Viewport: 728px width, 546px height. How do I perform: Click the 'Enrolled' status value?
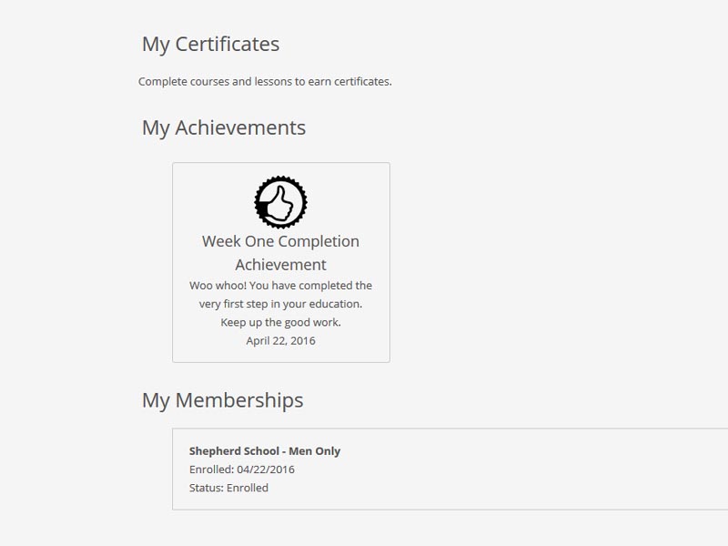(x=248, y=488)
